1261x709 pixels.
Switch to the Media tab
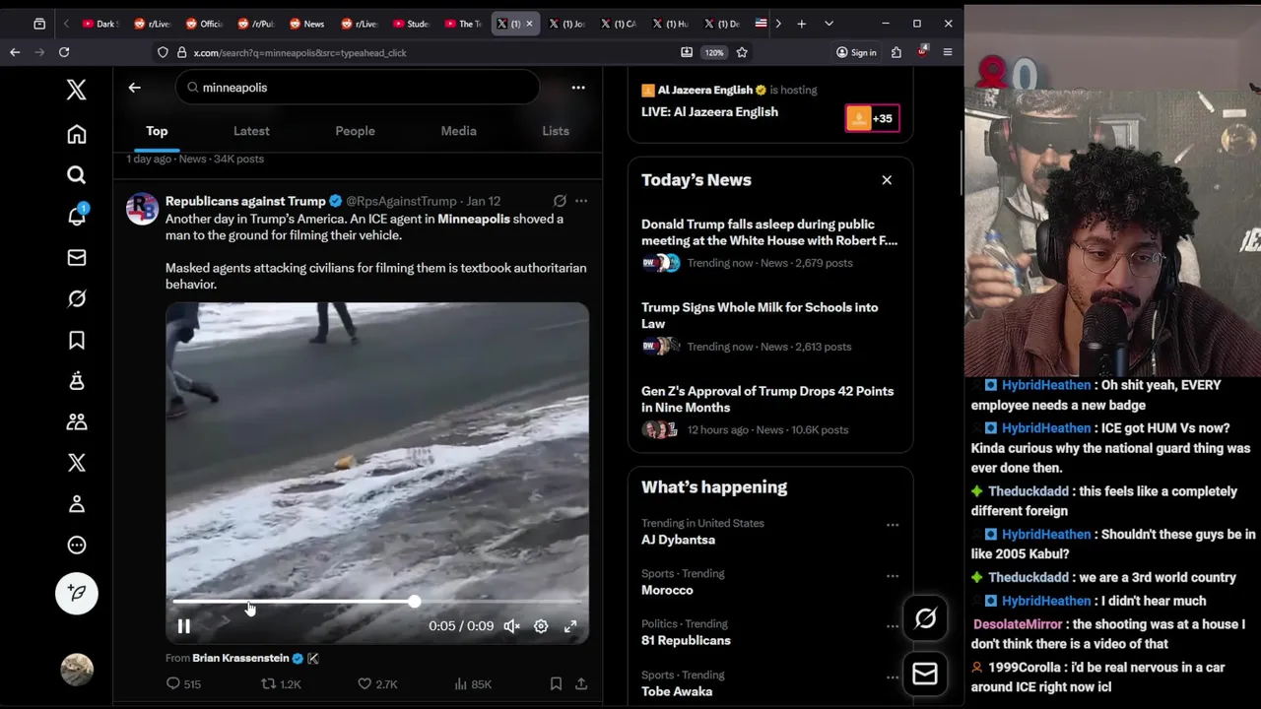(x=458, y=131)
